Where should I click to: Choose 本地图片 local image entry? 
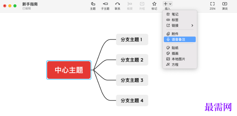click(180, 59)
